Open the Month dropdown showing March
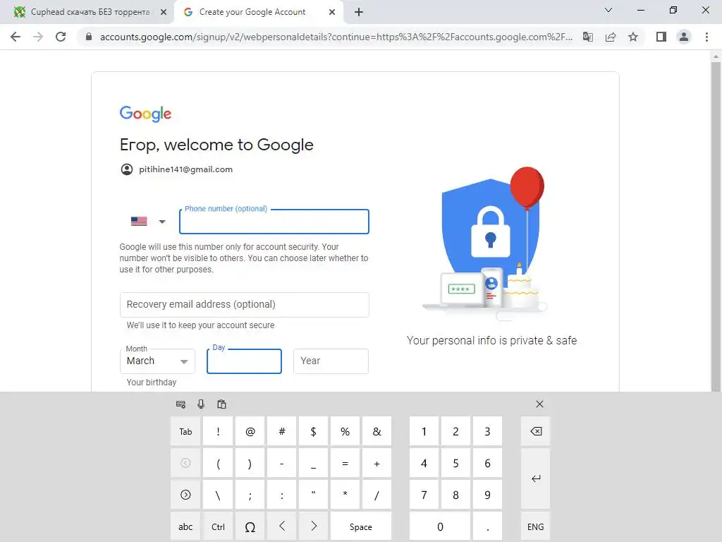Screen dimensions: 722x542 click(157, 361)
